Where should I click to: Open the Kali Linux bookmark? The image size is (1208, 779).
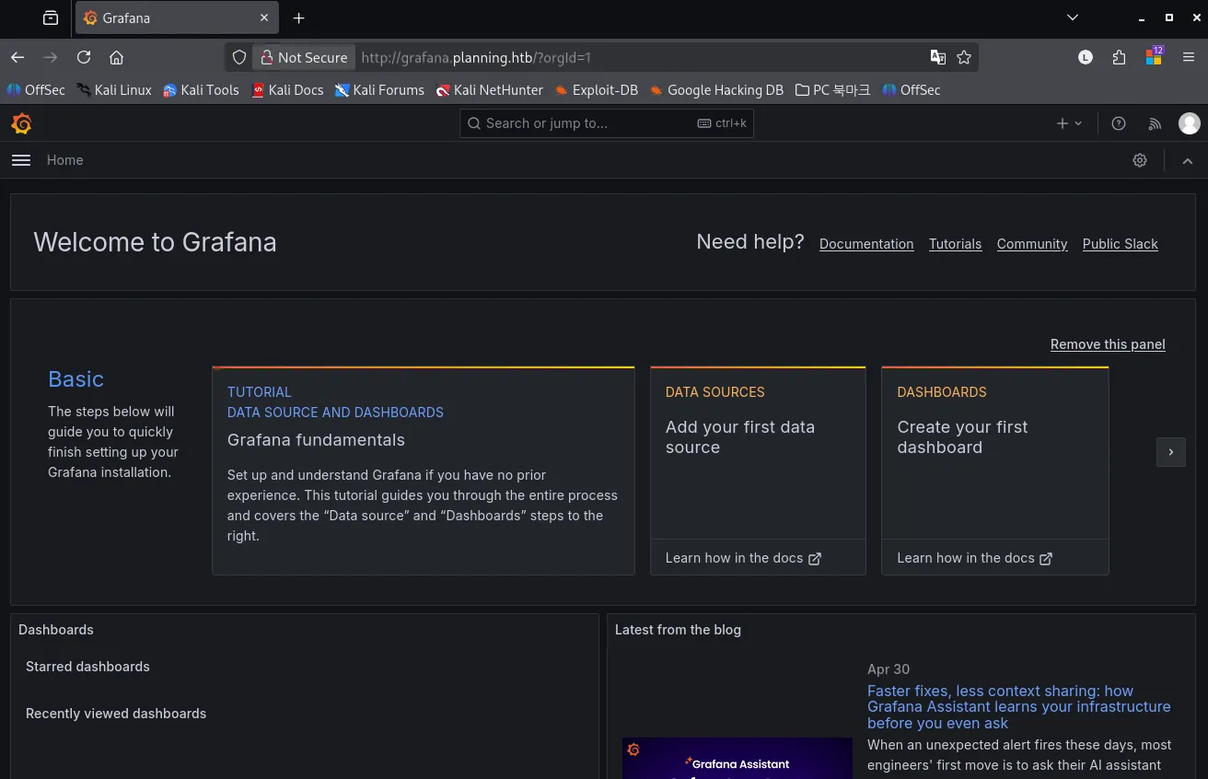114,90
